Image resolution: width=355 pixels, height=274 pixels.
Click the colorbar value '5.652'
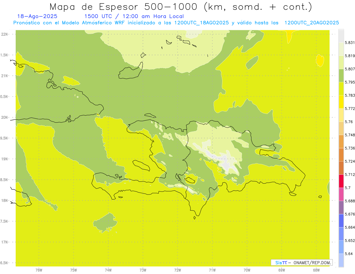(x=350, y=241)
